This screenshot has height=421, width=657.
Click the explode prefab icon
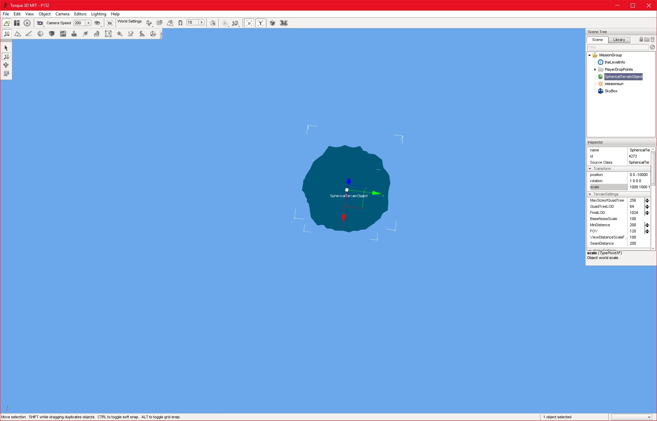pos(284,23)
